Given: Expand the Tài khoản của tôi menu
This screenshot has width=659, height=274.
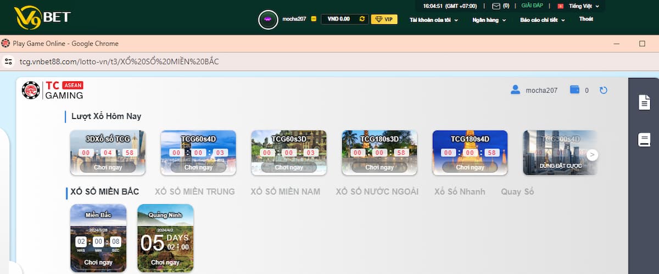Looking at the screenshot, I should coord(434,20).
